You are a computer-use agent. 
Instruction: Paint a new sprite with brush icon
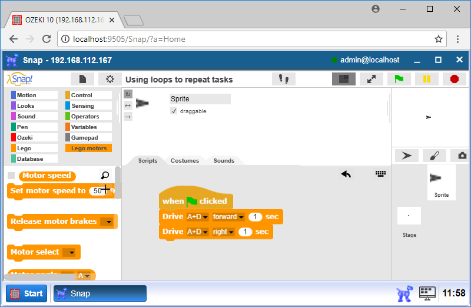434,156
